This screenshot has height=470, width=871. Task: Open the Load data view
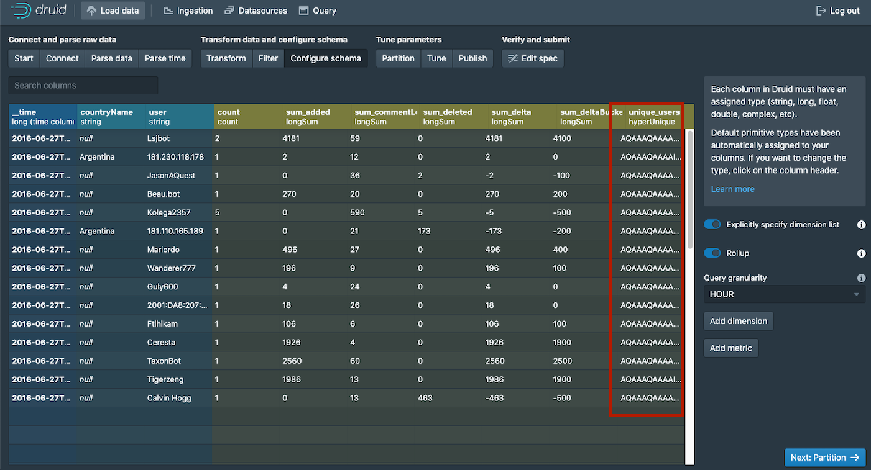tap(113, 11)
